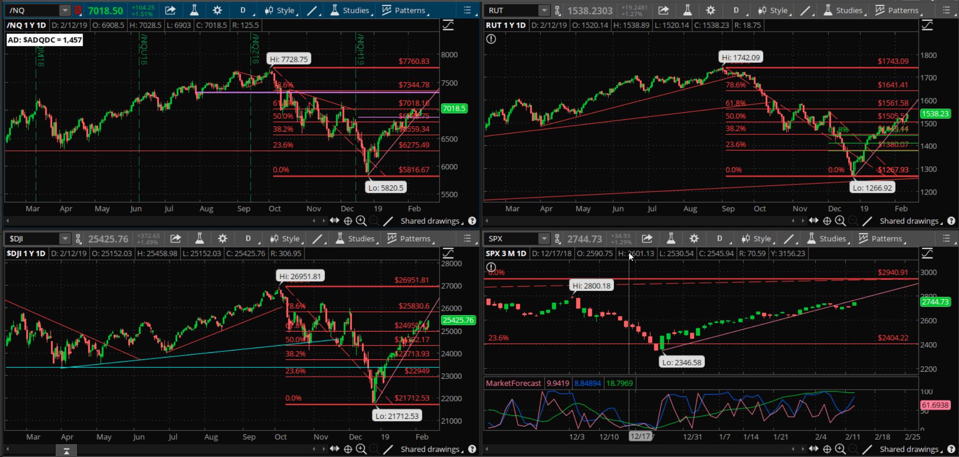Select crosshair cursor below RUT chart
Screen dimensions: 959x457
pyautogui.click(x=827, y=221)
